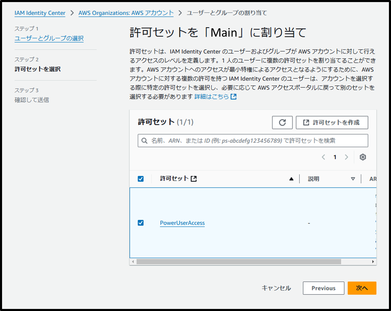This screenshot has width=391, height=311.
Task: Click the 説明 column header
Action: click(313, 179)
